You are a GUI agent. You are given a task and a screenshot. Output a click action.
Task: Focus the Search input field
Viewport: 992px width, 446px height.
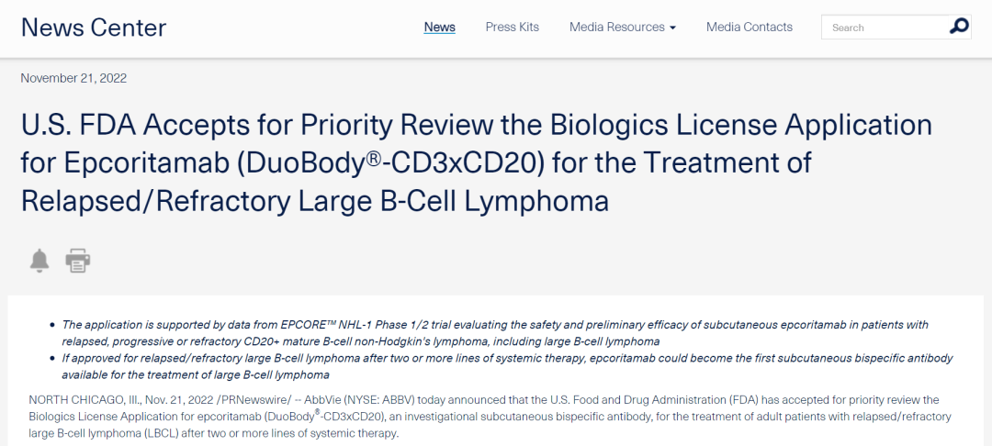tap(884, 28)
